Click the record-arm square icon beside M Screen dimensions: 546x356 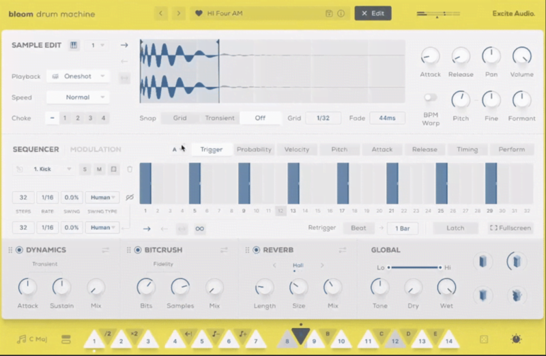(113, 169)
